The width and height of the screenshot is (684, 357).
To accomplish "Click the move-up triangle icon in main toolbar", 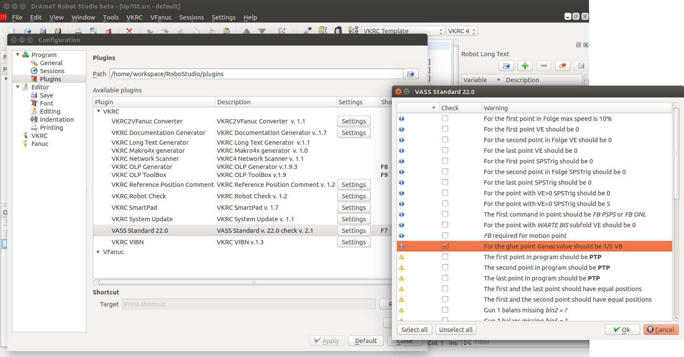I will [x=247, y=31].
